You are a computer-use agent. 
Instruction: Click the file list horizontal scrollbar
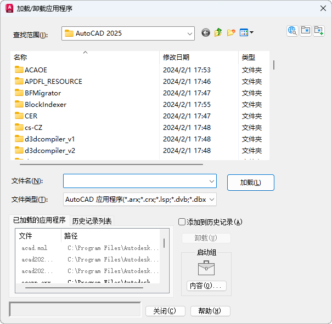(x=111, y=164)
